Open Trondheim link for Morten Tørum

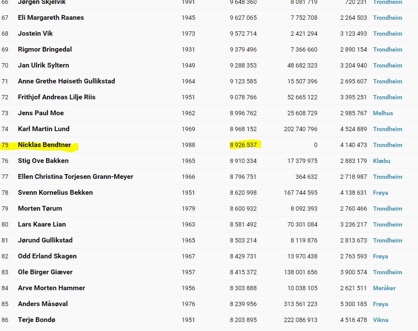[x=387, y=208]
